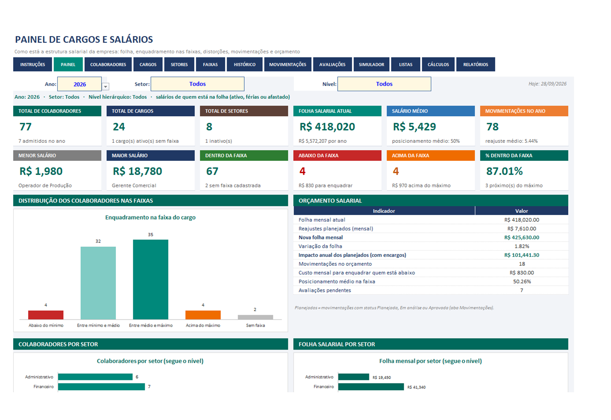
Task: Click the Administrativo bar in Colaboradores por setor
Action: (x=95, y=377)
